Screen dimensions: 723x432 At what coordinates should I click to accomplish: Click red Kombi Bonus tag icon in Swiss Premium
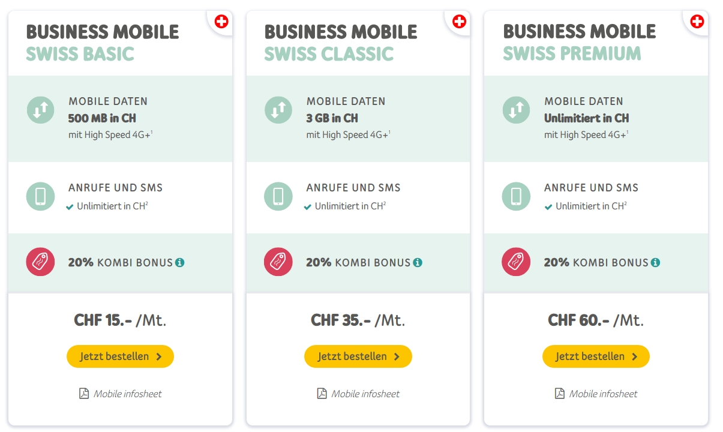(x=515, y=262)
